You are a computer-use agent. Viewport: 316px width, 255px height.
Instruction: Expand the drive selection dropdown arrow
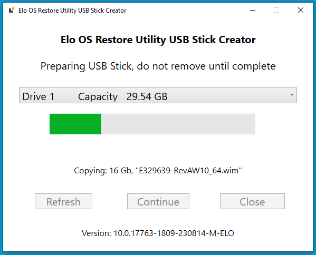point(292,95)
